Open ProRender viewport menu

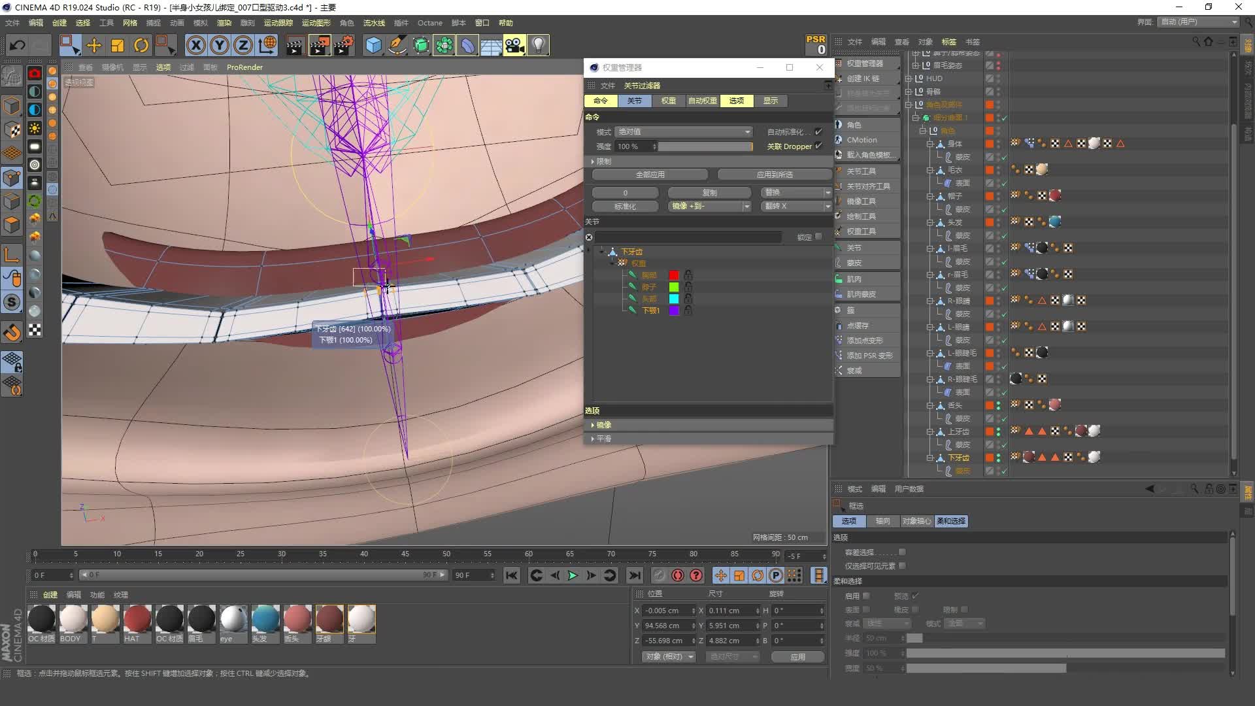click(x=244, y=67)
